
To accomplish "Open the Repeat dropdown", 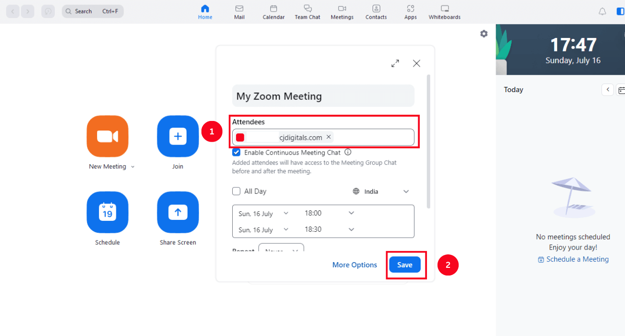I will click(x=281, y=249).
